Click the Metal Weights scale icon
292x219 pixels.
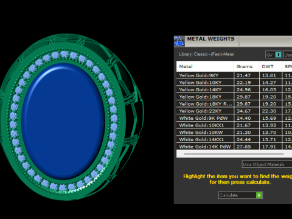(x=179, y=41)
